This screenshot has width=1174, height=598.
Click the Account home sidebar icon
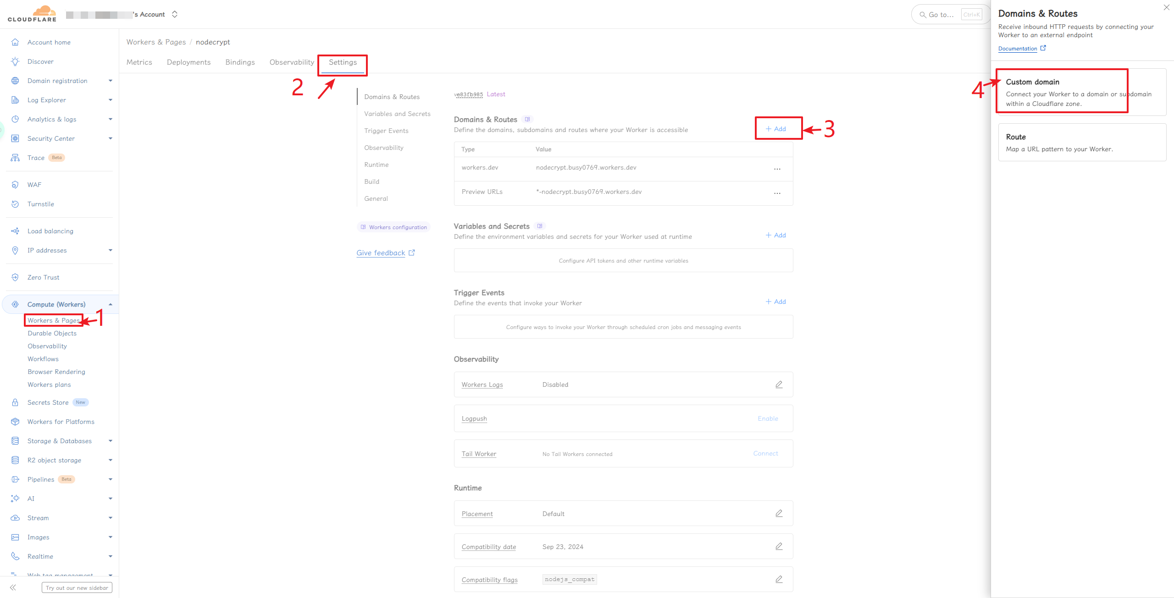pyautogui.click(x=15, y=42)
